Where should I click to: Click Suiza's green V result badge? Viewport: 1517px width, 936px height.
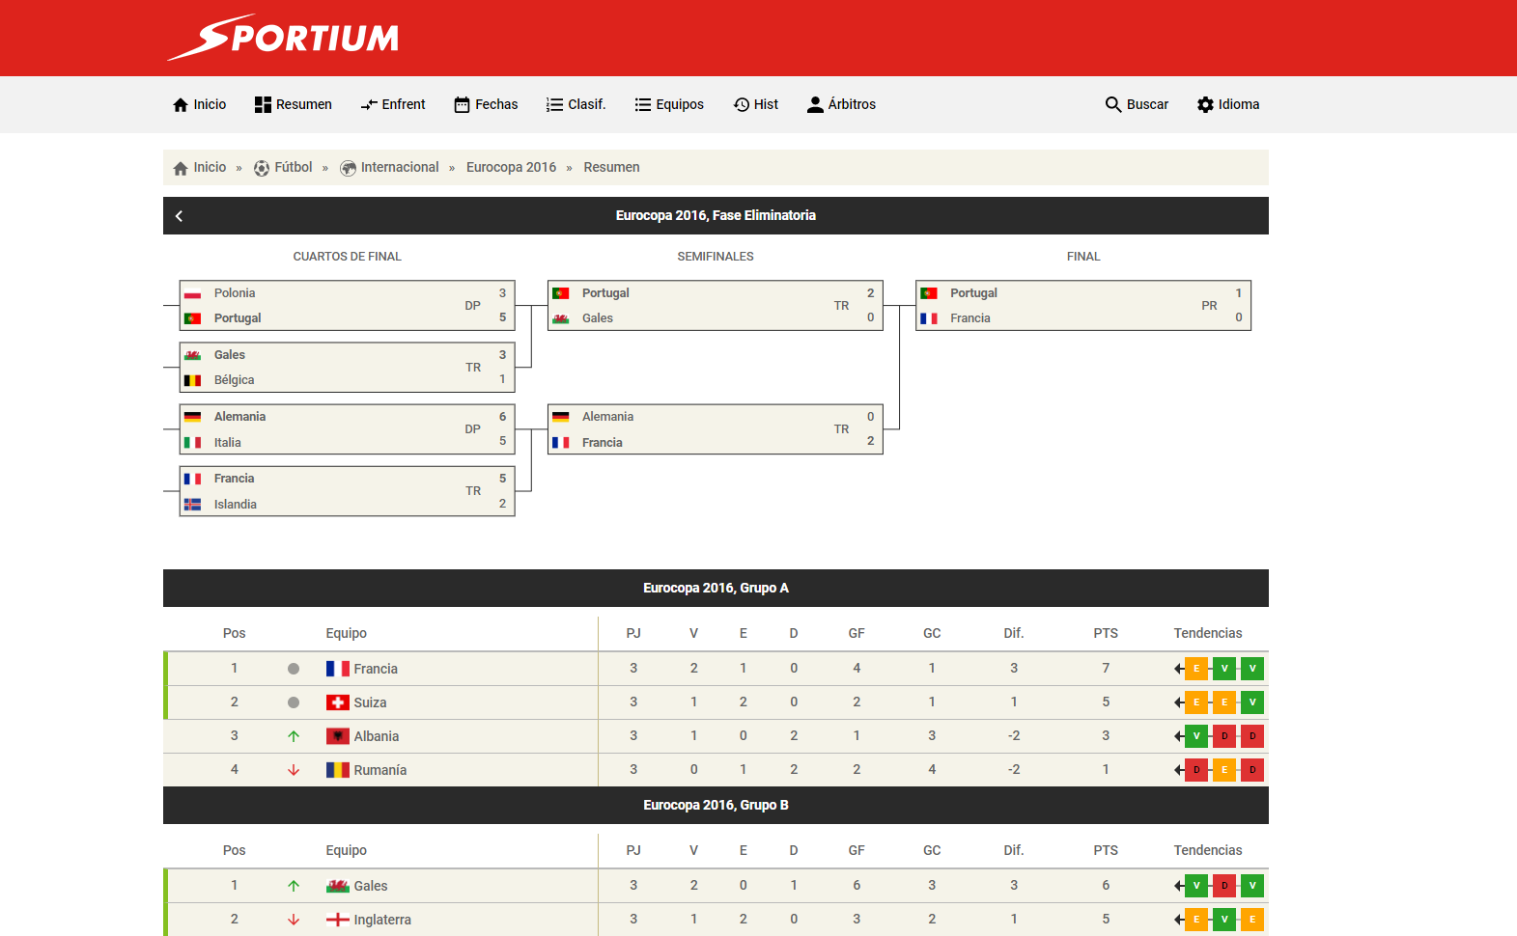tap(1251, 702)
